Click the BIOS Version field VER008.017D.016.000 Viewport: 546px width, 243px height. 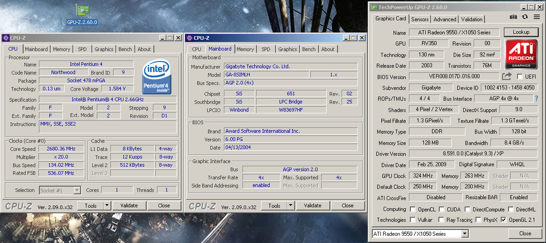click(454, 77)
